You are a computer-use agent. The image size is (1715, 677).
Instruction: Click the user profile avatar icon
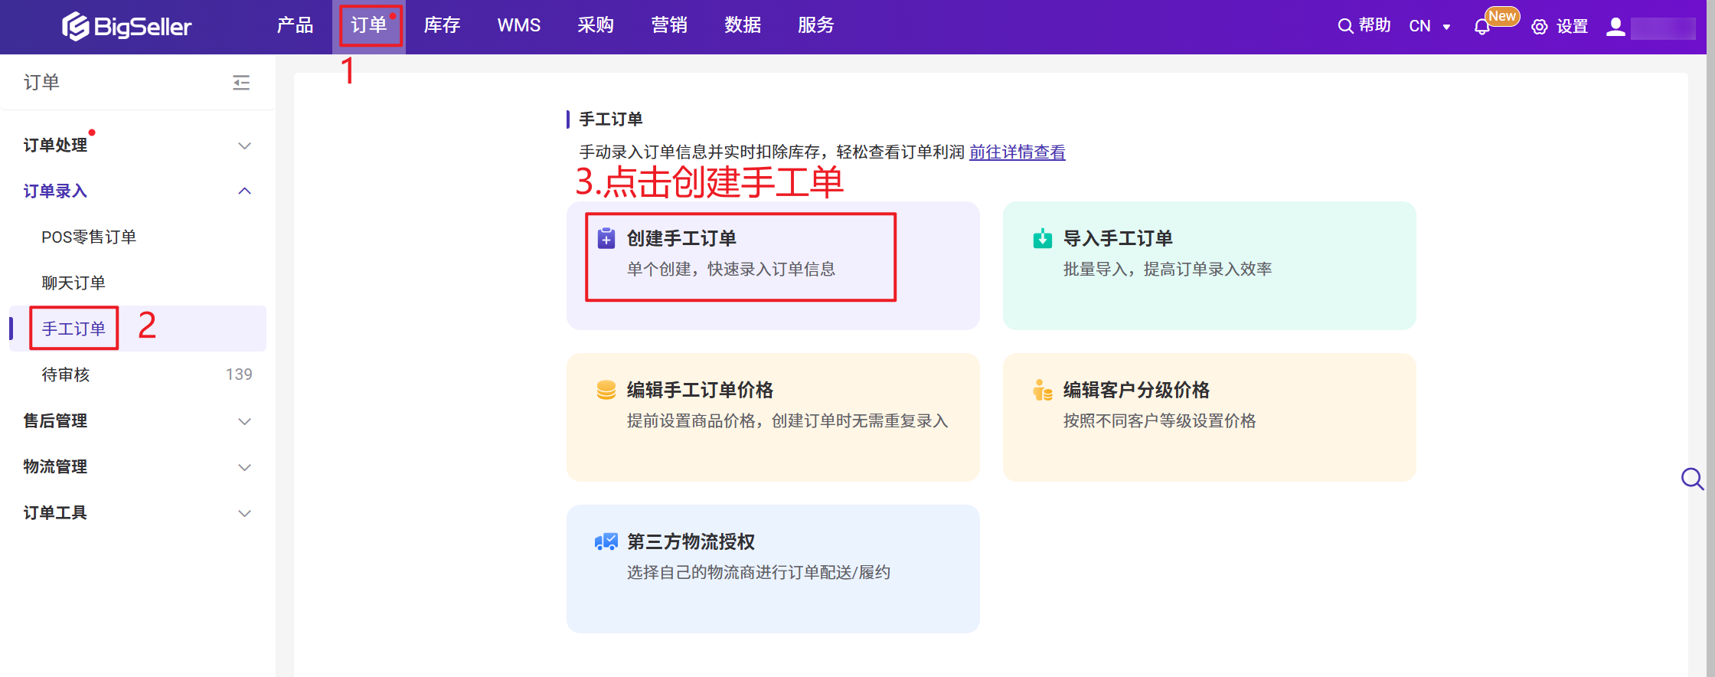click(x=1615, y=27)
